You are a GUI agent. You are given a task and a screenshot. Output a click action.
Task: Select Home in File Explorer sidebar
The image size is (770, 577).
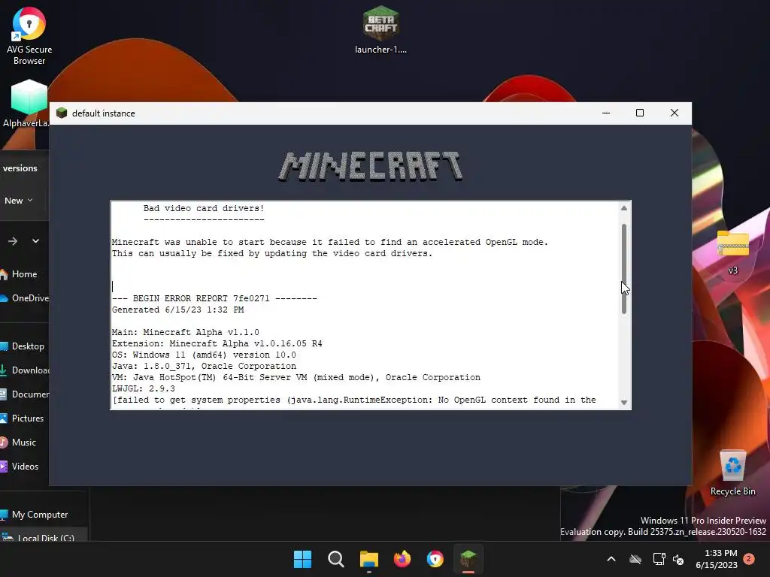point(23,273)
